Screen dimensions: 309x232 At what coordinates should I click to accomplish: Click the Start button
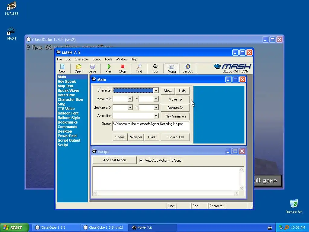[14, 227]
